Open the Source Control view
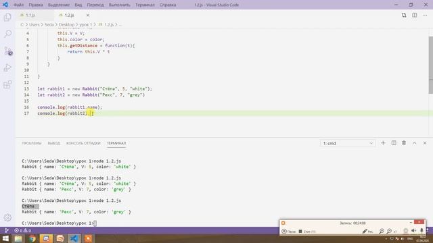 (8, 51)
